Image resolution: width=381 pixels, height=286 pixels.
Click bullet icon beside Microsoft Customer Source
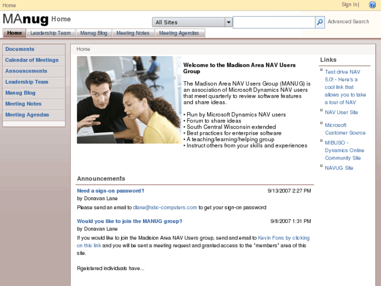[321, 123]
